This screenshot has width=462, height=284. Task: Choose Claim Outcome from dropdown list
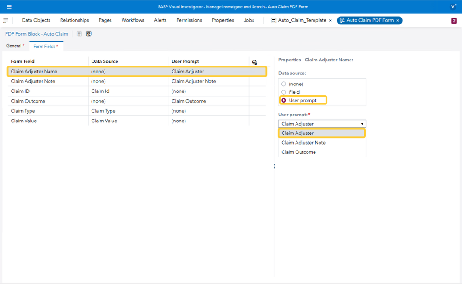(x=322, y=152)
